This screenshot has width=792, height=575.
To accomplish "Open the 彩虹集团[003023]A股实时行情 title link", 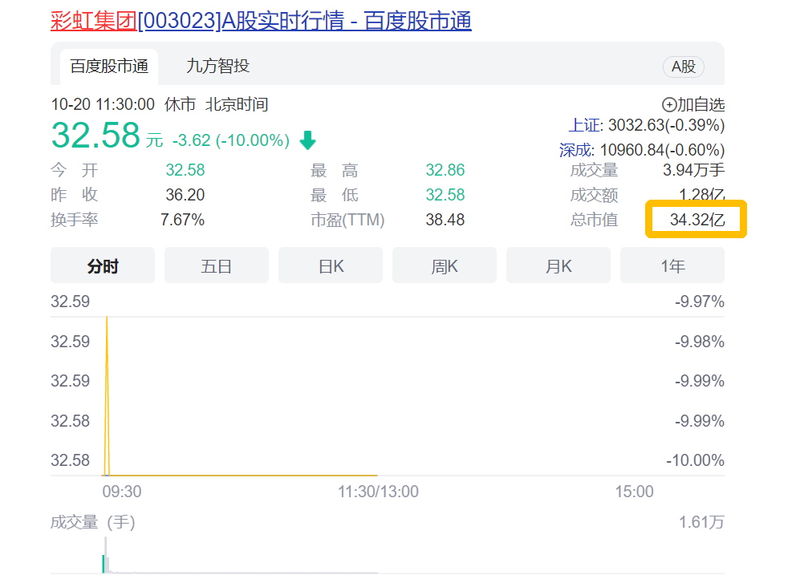I will pos(261,21).
